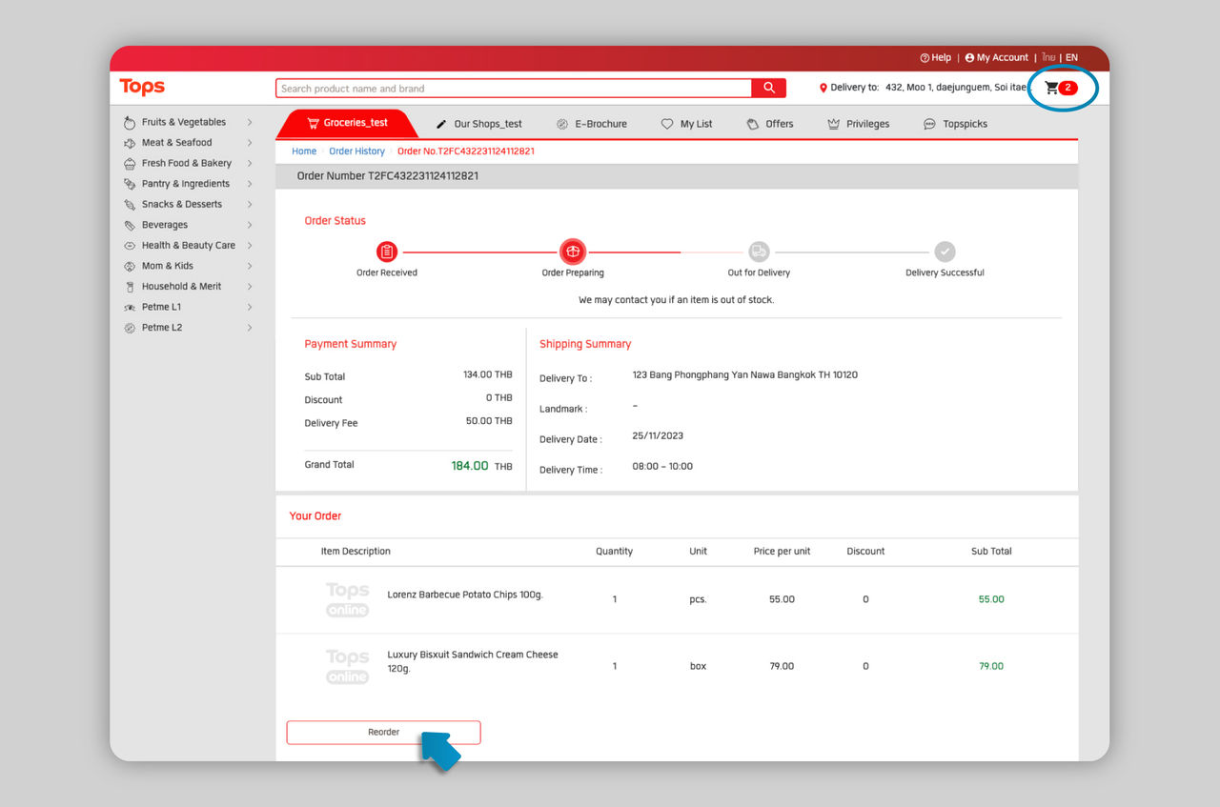This screenshot has width=1220, height=807.
Task: Click the Beverages category icon
Action: click(131, 225)
